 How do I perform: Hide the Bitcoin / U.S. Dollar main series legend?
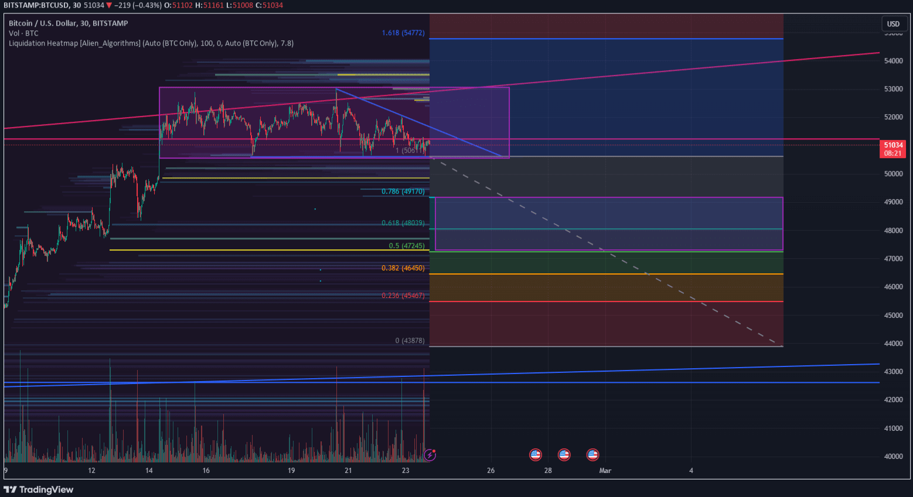pos(44,23)
